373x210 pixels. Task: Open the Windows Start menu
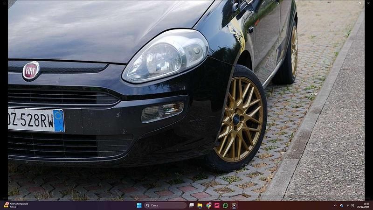[x=139, y=205]
